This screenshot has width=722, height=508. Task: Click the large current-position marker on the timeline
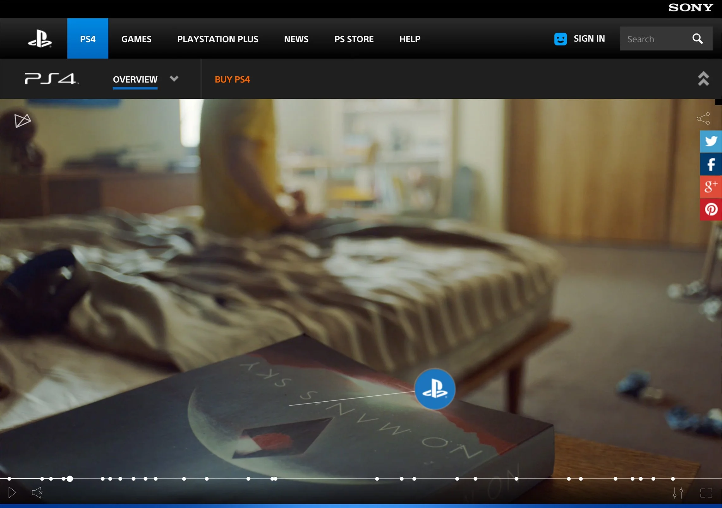pyautogui.click(x=70, y=479)
